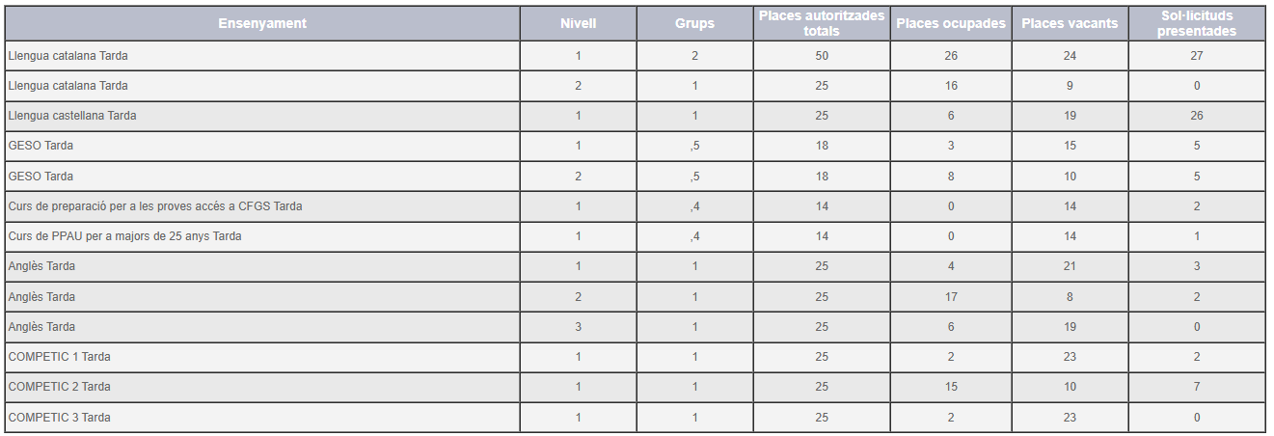Screen dimensions: 1274x436
Task: Click the CFGS preparation course row name
Action: [x=155, y=206]
